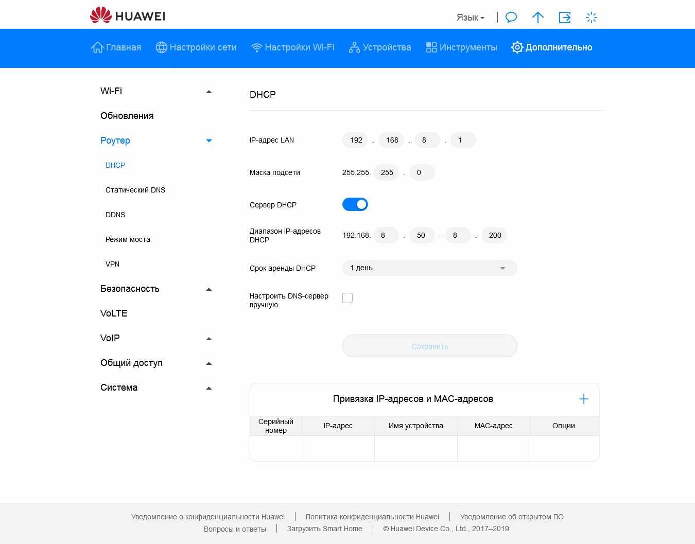Expand the Wi-Fi sidebar section arrow

click(x=209, y=92)
